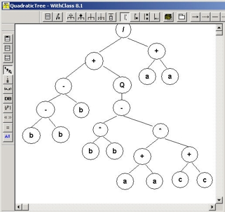Select the tool showing a bar above a stacked box

(x=111, y=17)
